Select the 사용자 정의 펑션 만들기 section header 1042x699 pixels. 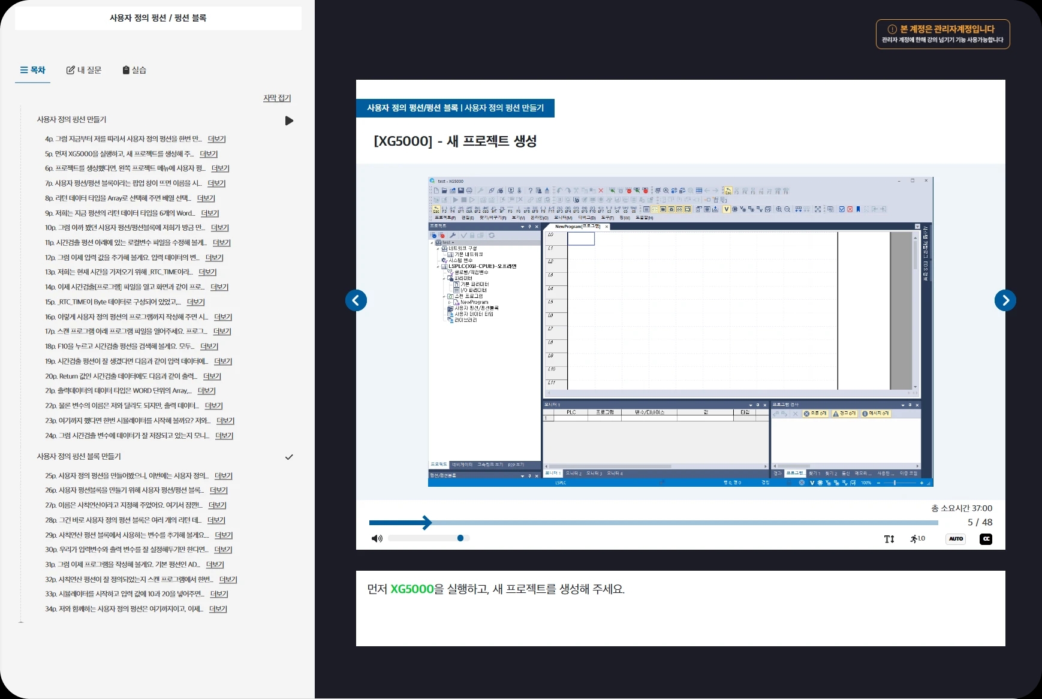[x=71, y=120]
